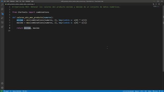Change language mode Python in status bar

tap(150, 91)
